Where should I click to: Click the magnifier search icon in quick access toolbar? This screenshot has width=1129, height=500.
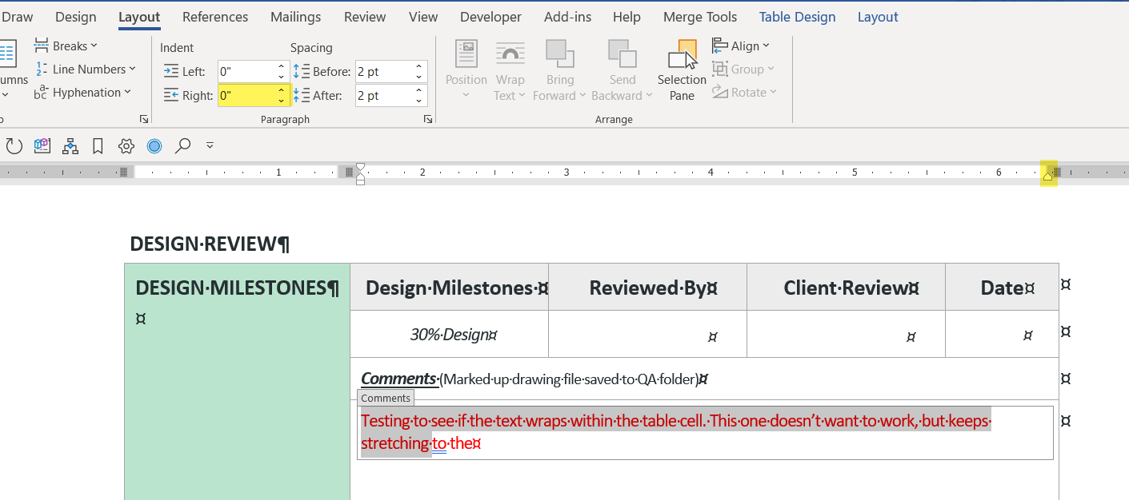[x=183, y=146]
